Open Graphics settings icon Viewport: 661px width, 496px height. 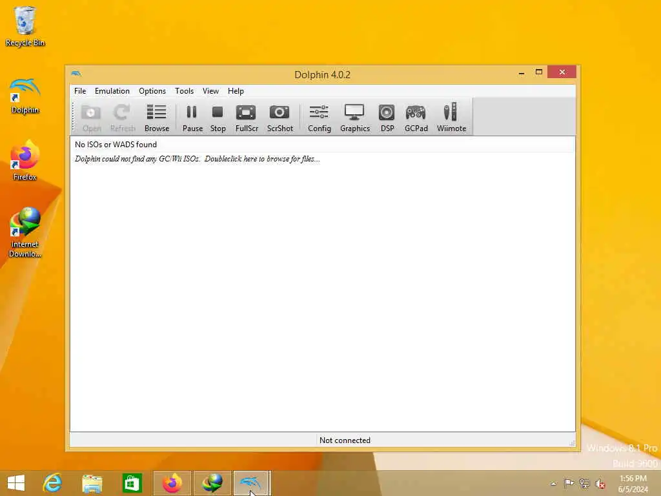[x=354, y=118]
